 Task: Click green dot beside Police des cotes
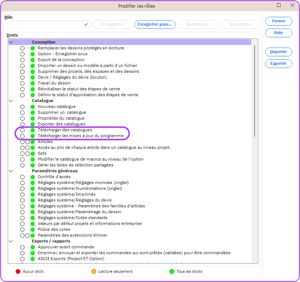[x=33, y=229]
